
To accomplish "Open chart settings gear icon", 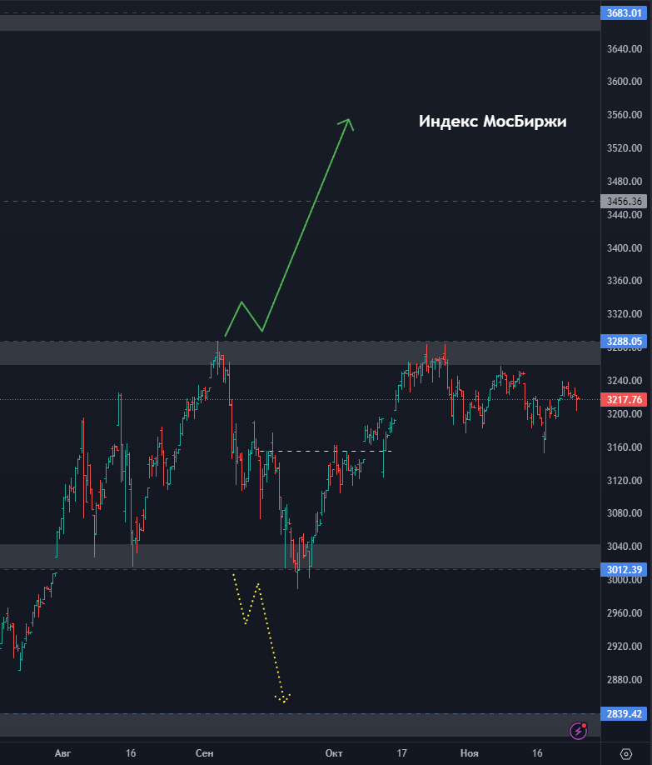I will pos(626,754).
